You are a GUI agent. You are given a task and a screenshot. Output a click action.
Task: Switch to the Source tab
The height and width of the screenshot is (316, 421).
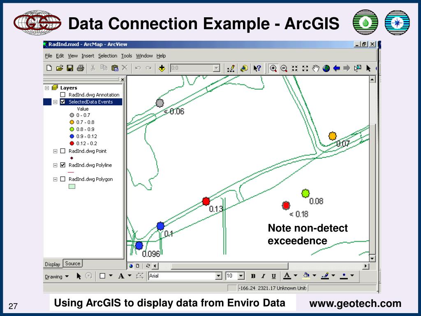coord(72,263)
